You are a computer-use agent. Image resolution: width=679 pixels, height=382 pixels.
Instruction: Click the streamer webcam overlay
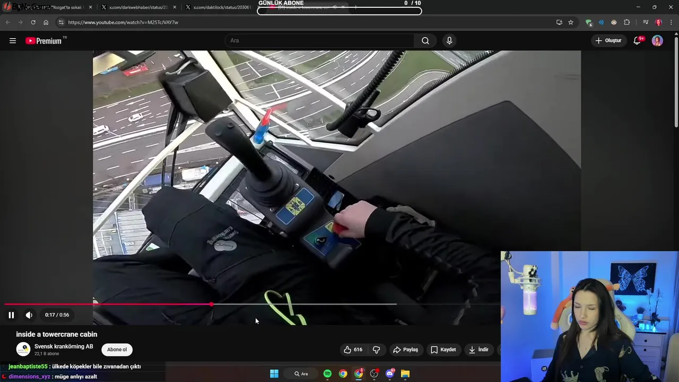pos(589,317)
